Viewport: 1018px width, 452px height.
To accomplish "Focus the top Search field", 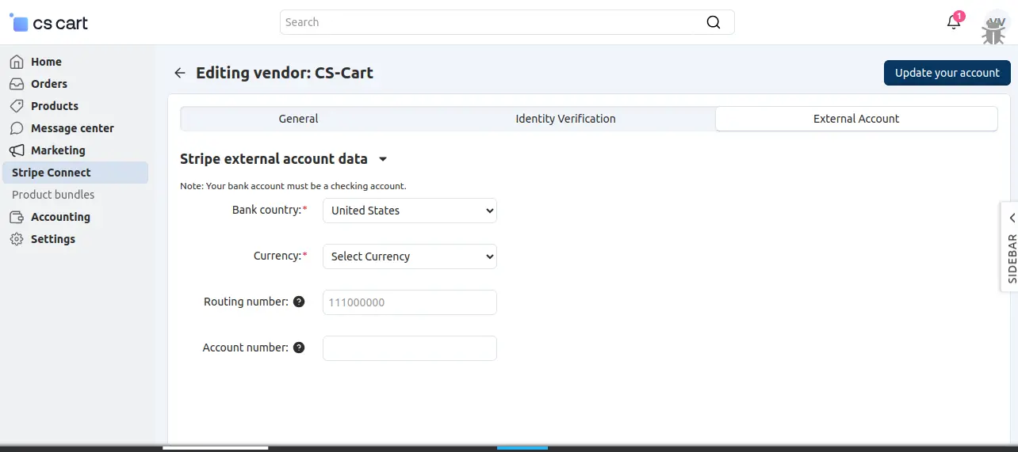I will (x=507, y=22).
